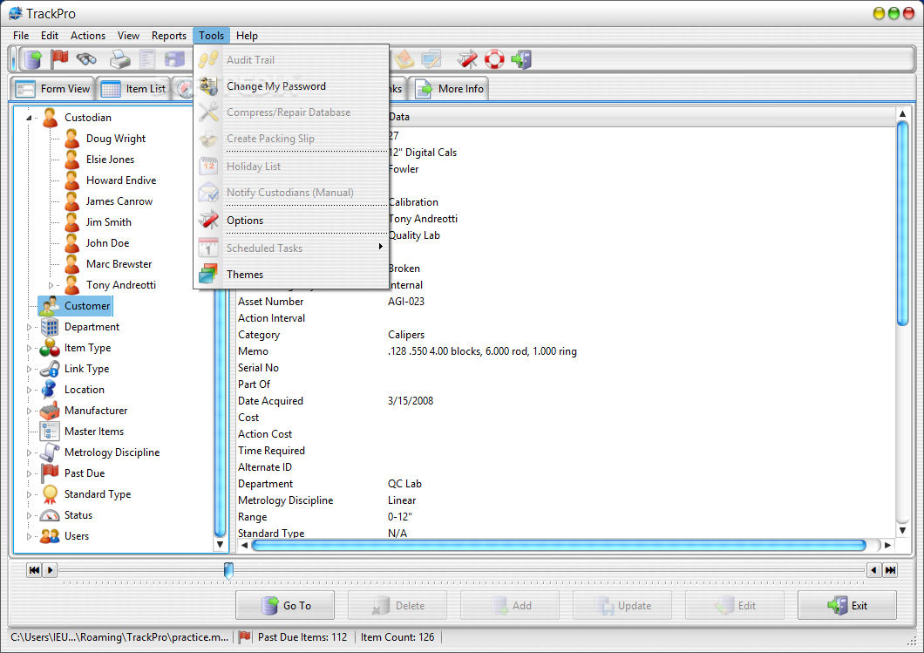The width and height of the screenshot is (924, 653).
Task: Click the Change My Password icon
Action: pos(208,86)
